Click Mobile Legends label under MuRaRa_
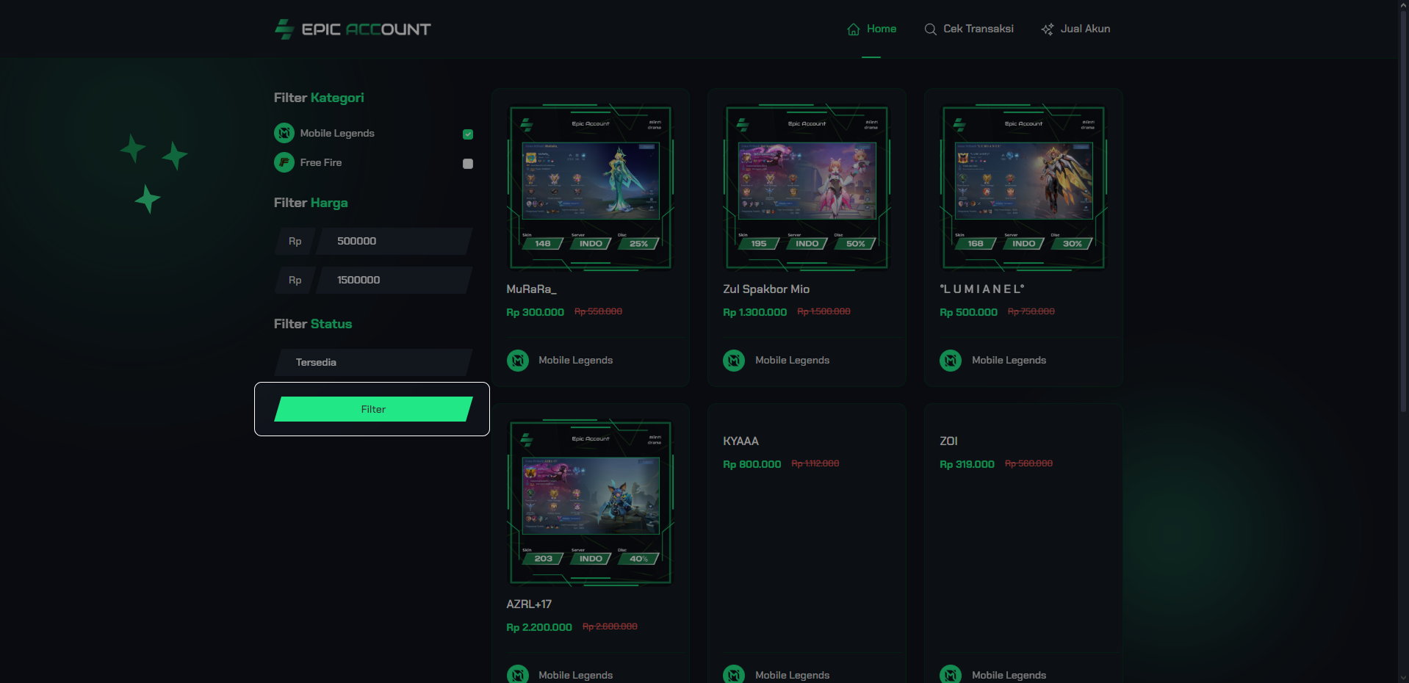This screenshot has height=683, width=1409. pyautogui.click(x=575, y=361)
